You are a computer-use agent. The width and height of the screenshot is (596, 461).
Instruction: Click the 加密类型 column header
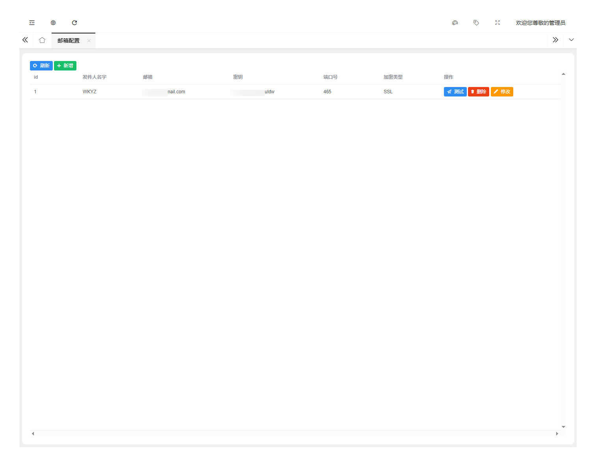(393, 77)
